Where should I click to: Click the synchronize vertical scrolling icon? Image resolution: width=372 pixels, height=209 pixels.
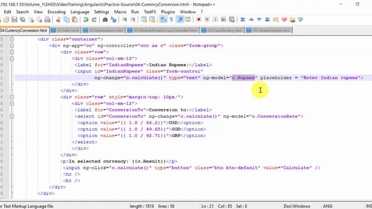[x=144, y=20]
